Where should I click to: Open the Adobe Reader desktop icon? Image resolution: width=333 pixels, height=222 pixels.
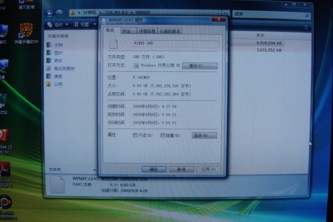(x=4, y=169)
